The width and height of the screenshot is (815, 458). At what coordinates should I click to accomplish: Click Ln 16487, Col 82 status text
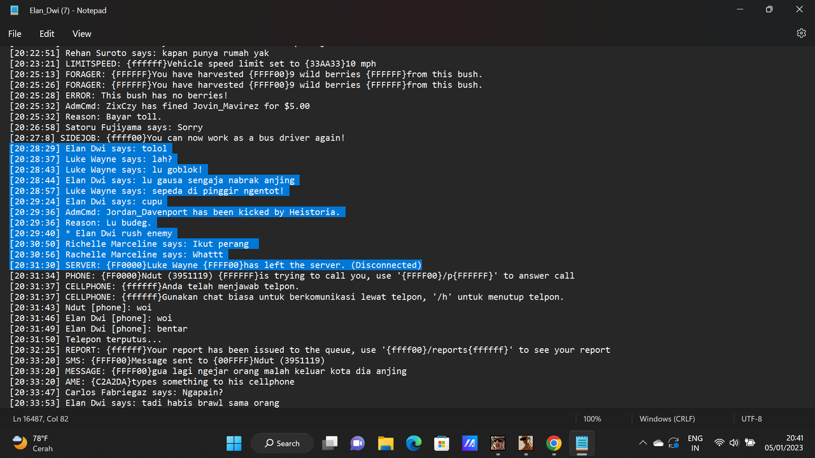point(41,419)
